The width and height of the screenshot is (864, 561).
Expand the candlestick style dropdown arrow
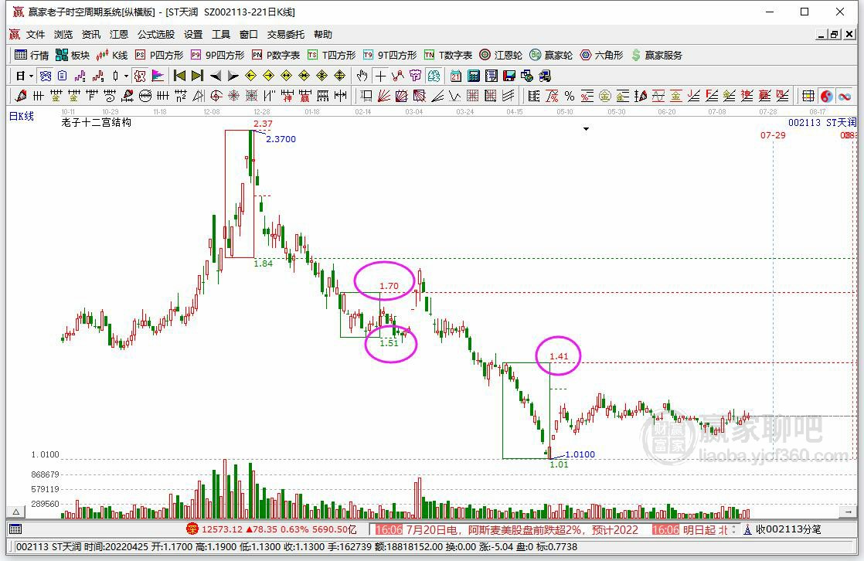[126, 76]
